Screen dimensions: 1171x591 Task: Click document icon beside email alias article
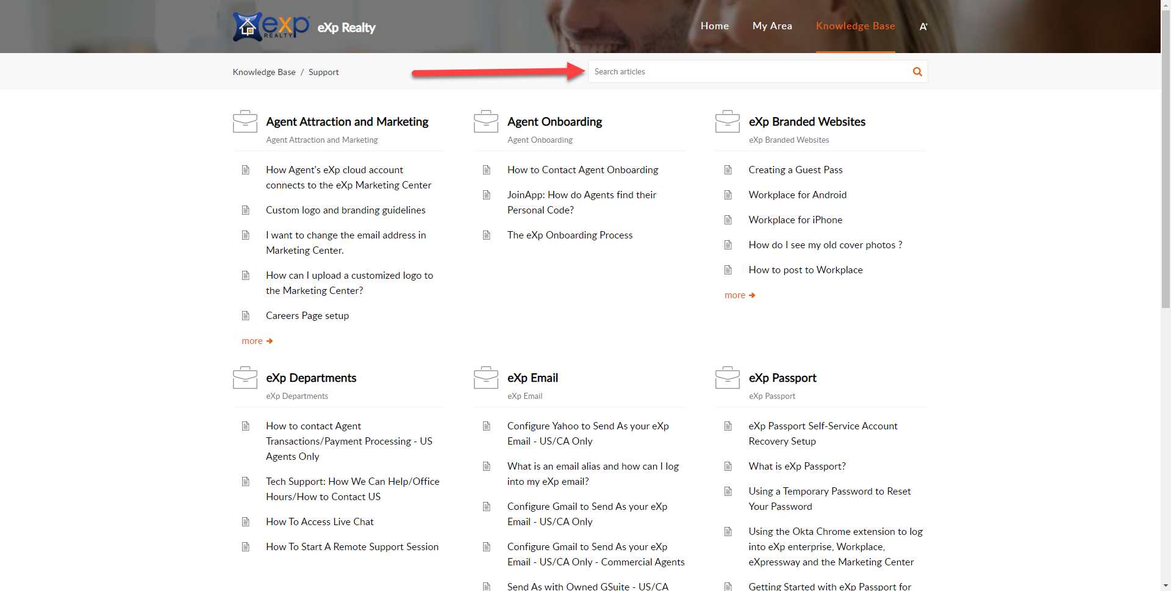click(x=487, y=466)
